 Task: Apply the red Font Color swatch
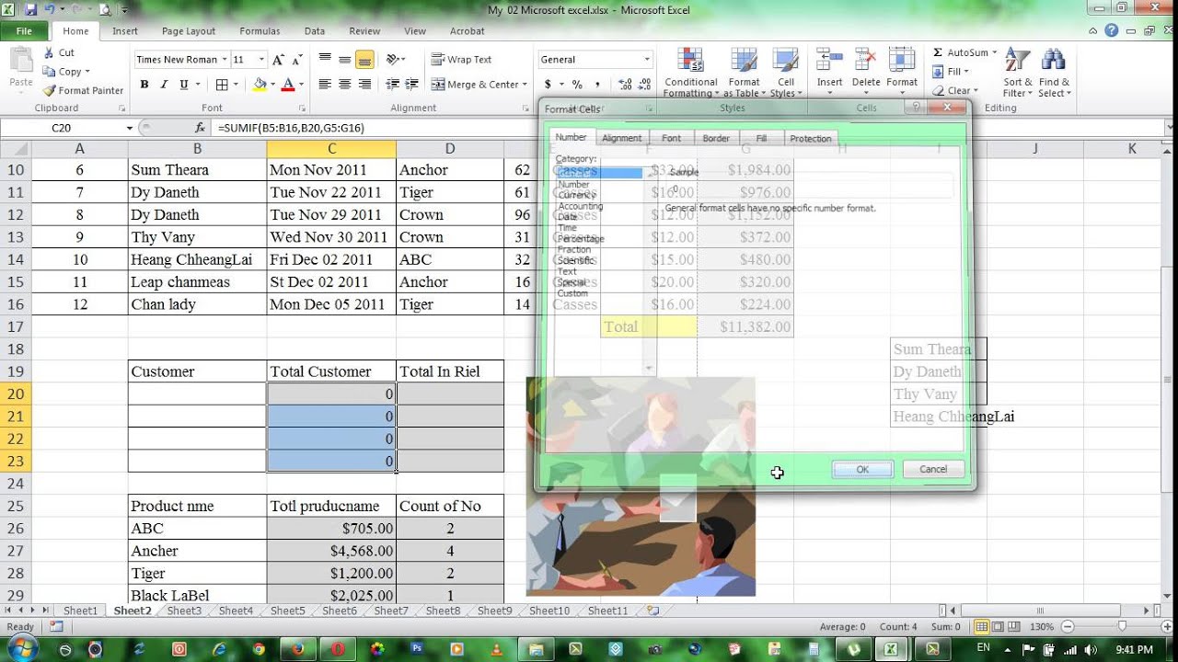click(287, 85)
